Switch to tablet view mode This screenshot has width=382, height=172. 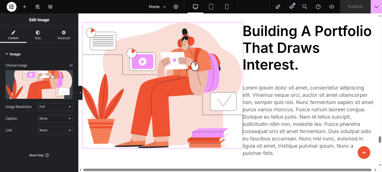pyautogui.click(x=211, y=7)
